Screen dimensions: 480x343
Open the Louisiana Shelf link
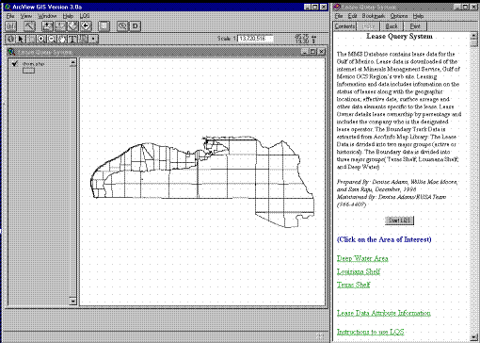[359, 271]
